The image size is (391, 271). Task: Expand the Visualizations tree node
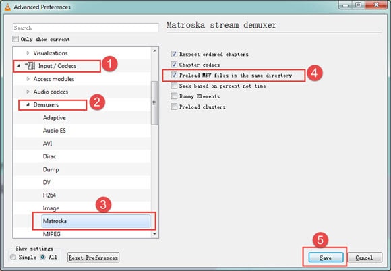coord(28,53)
